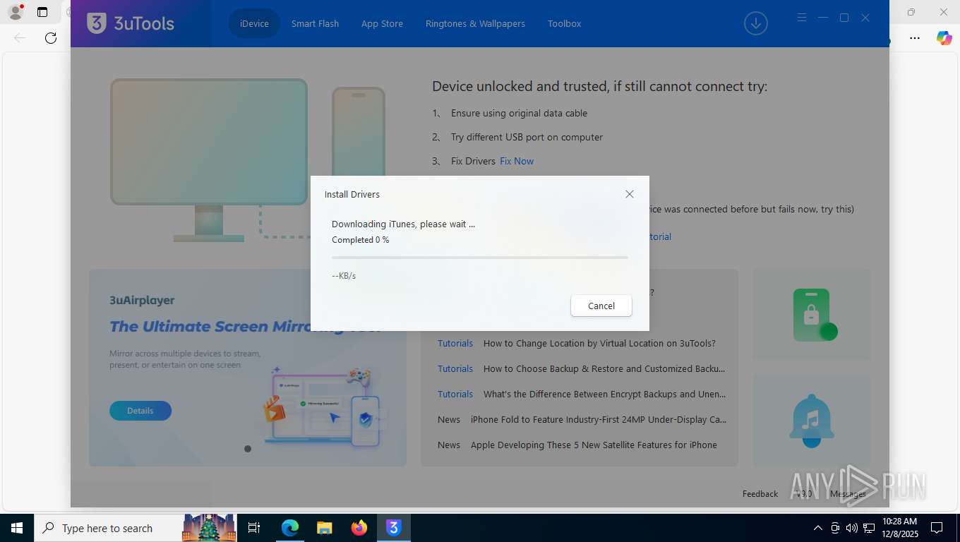Open the App Store tab
960x542 pixels.
point(382,23)
